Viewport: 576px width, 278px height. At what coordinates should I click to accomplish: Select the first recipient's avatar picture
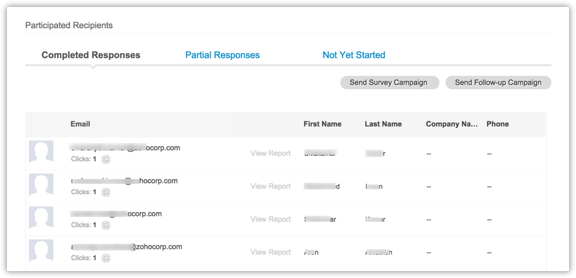tap(41, 152)
